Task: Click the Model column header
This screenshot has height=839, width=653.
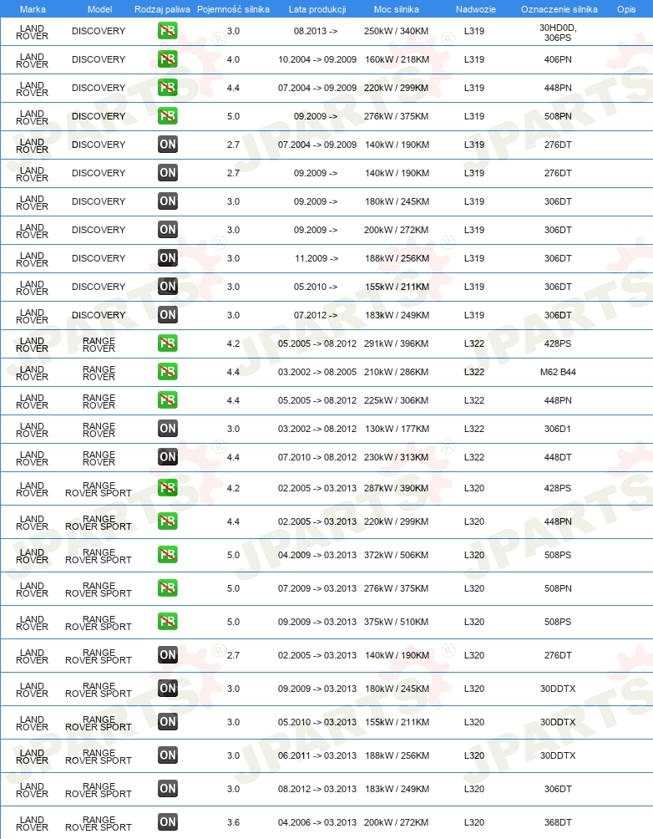Action: [99, 9]
